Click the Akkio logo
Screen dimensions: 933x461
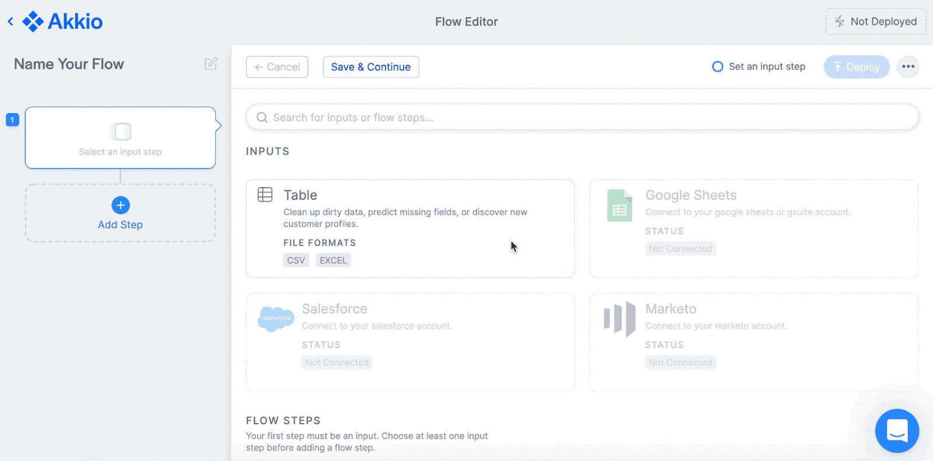[x=62, y=22]
